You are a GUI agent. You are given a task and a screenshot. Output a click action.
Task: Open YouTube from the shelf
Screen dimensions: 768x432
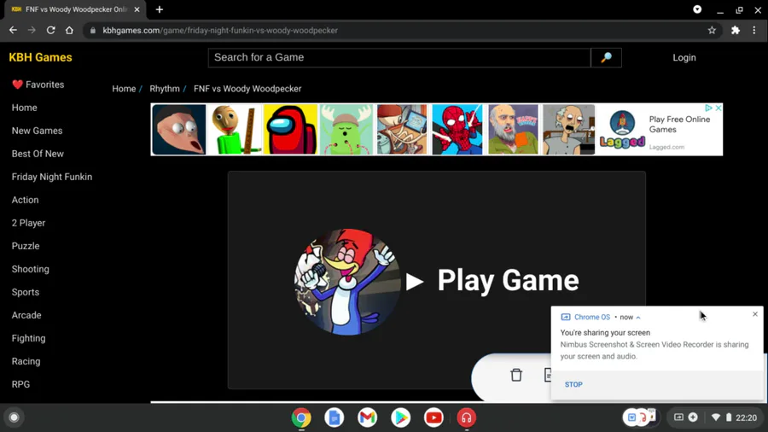point(433,417)
